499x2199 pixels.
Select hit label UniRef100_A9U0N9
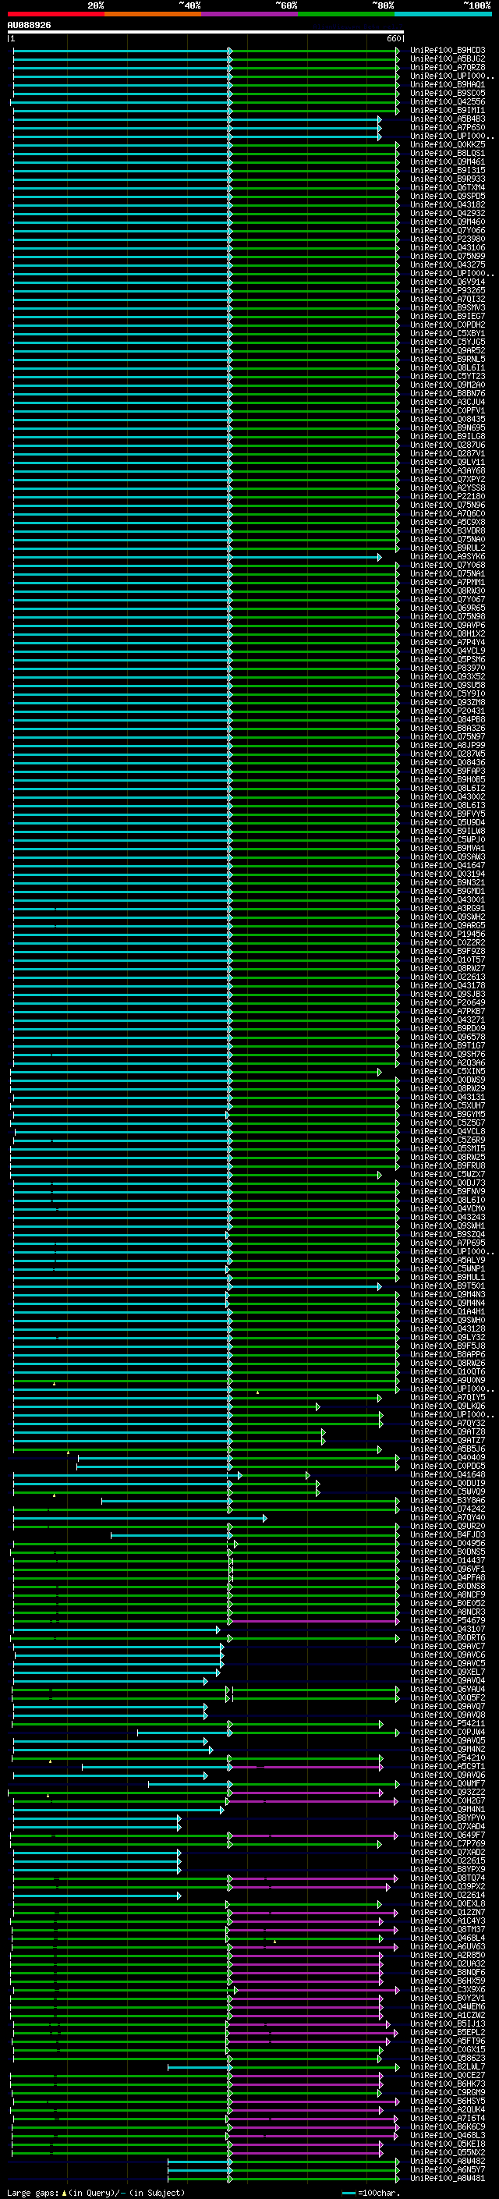tap(448, 1381)
